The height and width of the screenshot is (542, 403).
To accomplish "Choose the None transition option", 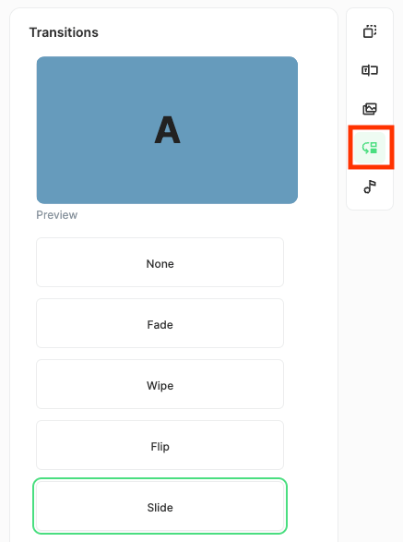I will pos(160,262).
